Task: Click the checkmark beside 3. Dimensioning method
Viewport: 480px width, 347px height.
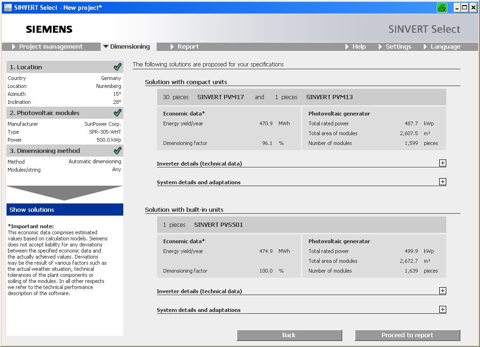Action: point(117,151)
